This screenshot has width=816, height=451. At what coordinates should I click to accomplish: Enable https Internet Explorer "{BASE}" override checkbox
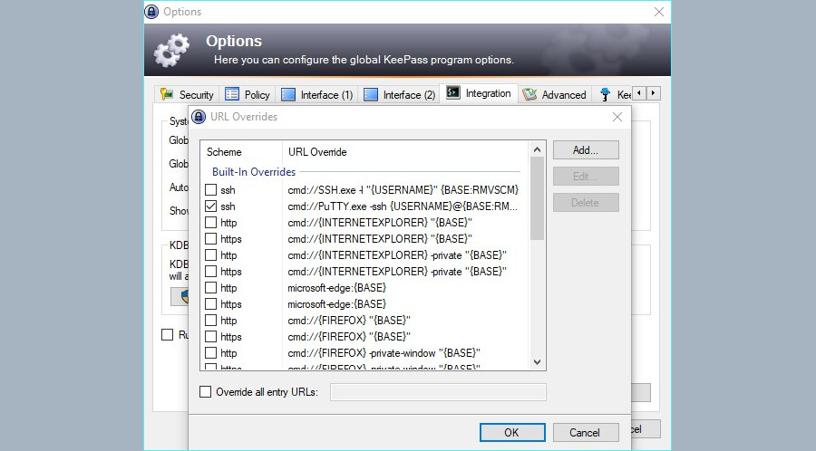coord(210,238)
